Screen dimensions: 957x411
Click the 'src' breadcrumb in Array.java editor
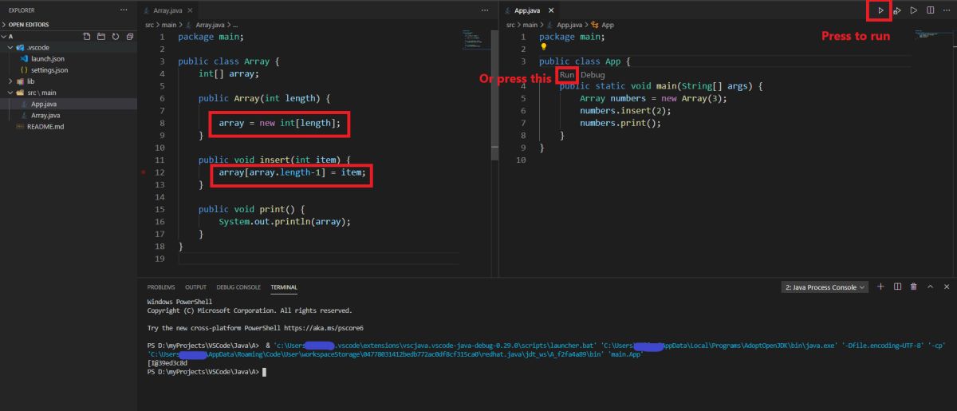pos(149,26)
